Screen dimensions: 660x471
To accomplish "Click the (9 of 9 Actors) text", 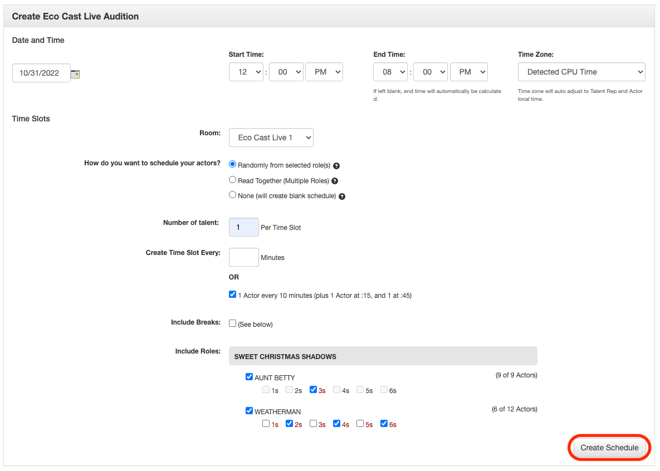I will [516, 375].
